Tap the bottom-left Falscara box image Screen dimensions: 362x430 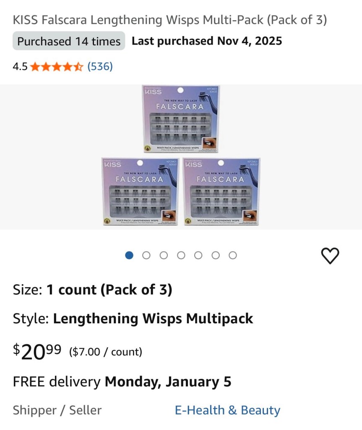pyautogui.click(x=140, y=191)
